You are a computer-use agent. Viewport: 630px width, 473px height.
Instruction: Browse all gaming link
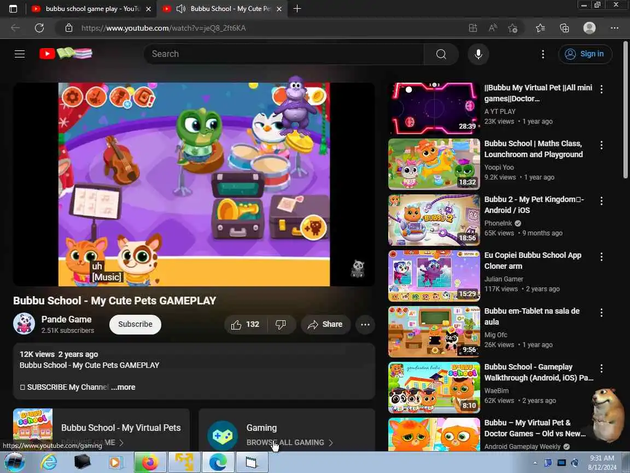(x=289, y=442)
